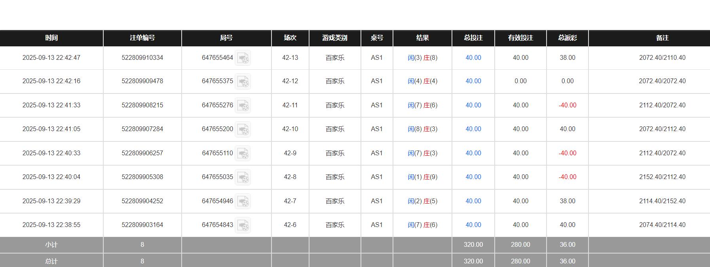Open video replay icon for round 647655375
The width and height of the screenshot is (710, 267).
[243, 81]
